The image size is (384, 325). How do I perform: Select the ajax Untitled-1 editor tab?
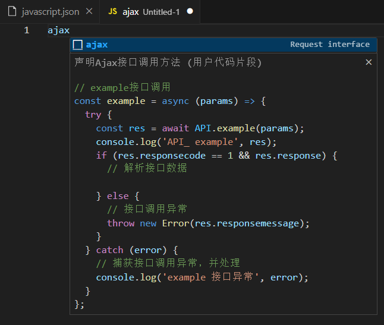(150, 11)
